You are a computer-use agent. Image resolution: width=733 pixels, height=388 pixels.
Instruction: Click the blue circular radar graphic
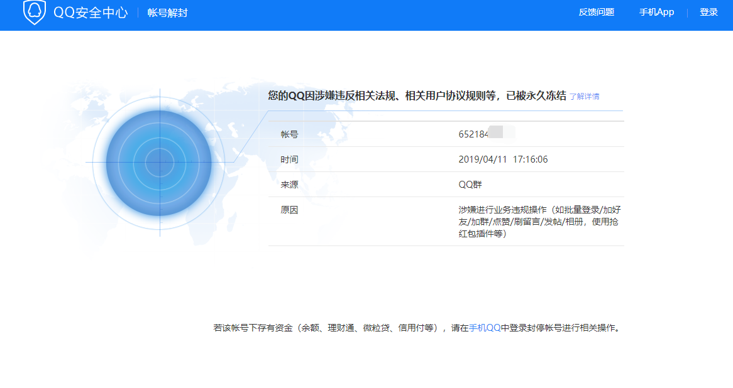point(160,163)
